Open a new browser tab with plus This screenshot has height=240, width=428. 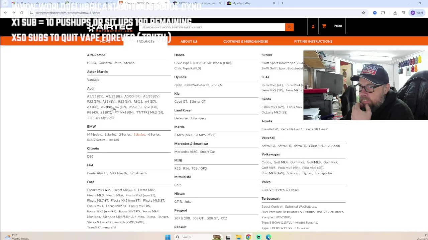pos(282,3)
